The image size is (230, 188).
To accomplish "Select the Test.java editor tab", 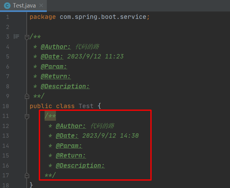I will [24, 6].
